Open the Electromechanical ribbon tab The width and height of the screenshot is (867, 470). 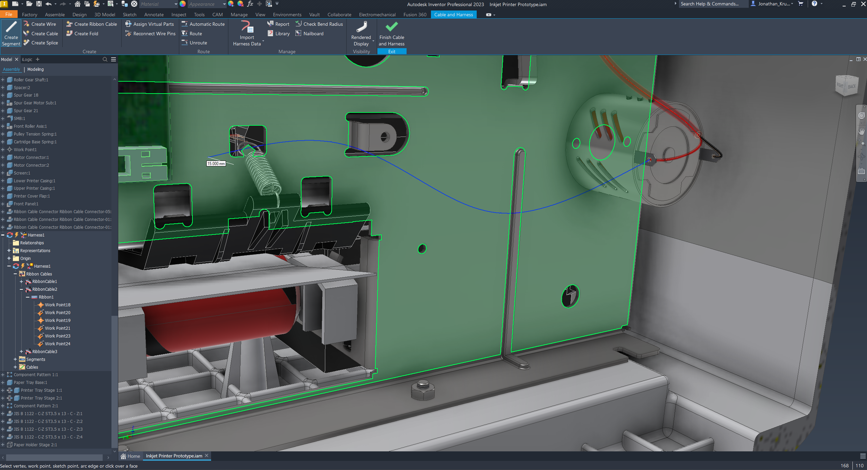pos(377,15)
